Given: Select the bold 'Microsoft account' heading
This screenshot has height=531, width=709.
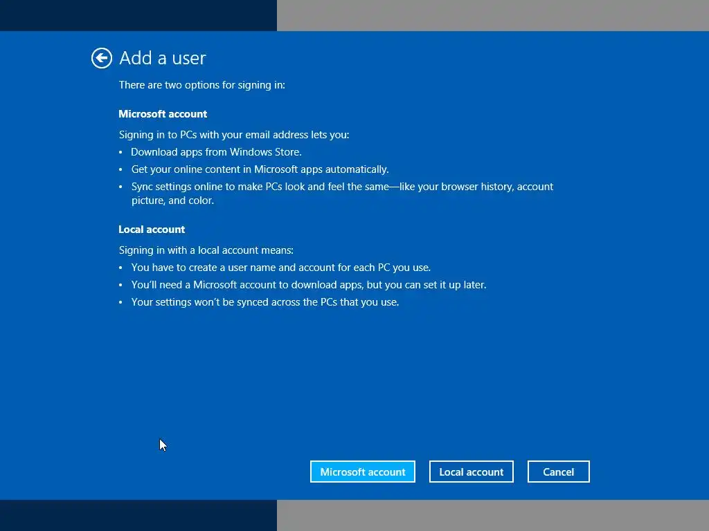Looking at the screenshot, I should [x=163, y=114].
